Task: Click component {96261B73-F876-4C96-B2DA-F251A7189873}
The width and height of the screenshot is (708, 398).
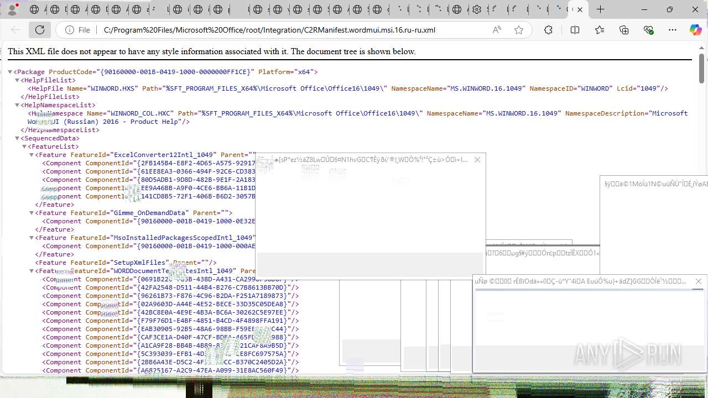Action: [x=171, y=296]
